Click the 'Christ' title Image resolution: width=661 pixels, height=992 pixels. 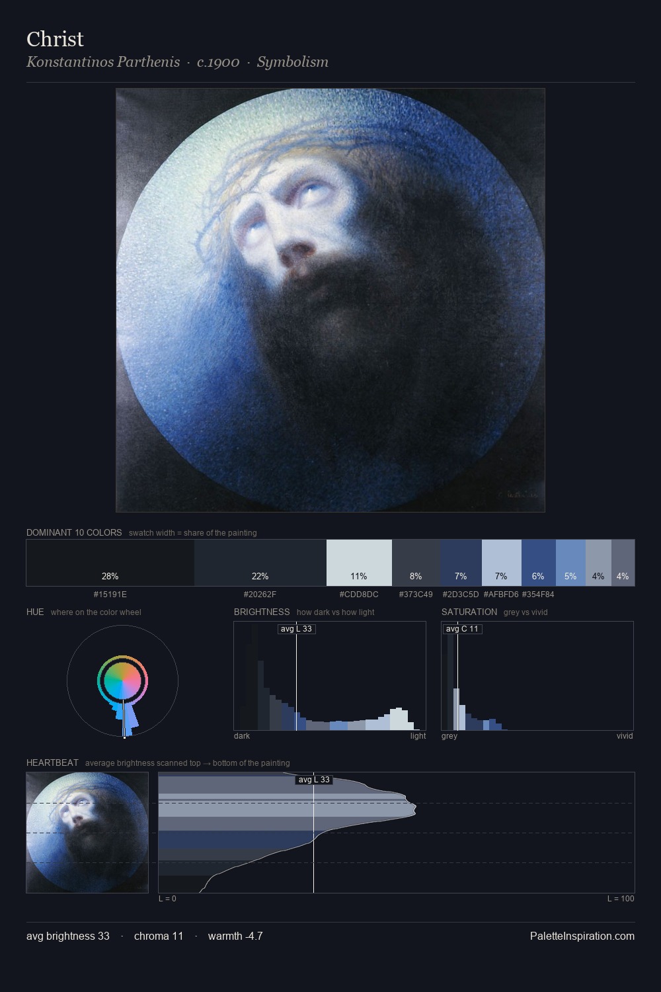pyautogui.click(x=55, y=39)
